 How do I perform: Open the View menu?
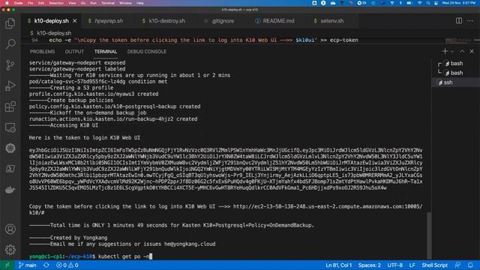(x=72, y=3)
